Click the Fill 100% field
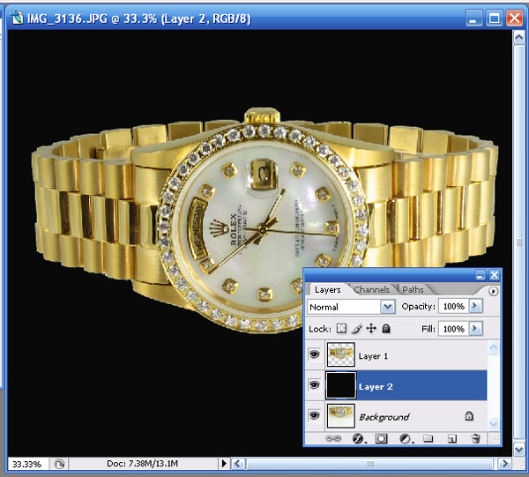Image resolution: width=529 pixels, height=477 pixels. tap(454, 329)
